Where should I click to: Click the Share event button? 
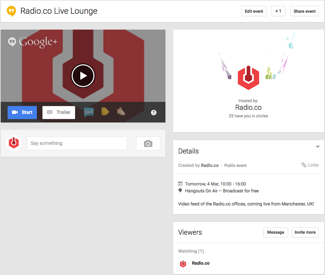(304, 11)
